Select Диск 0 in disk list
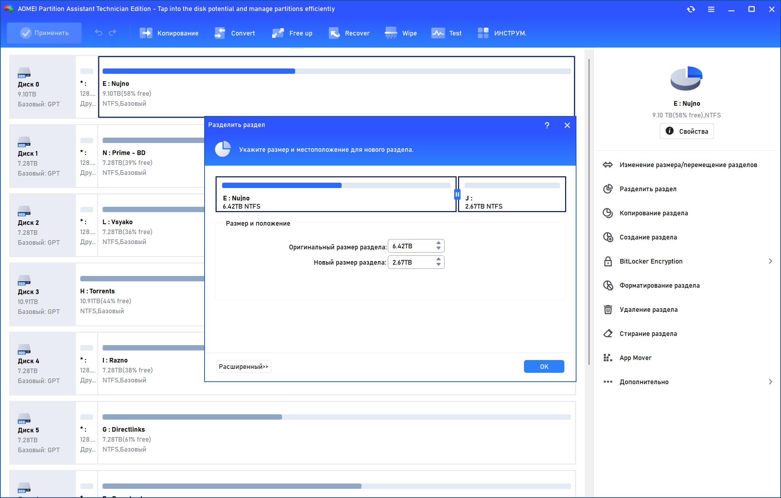 pos(42,87)
